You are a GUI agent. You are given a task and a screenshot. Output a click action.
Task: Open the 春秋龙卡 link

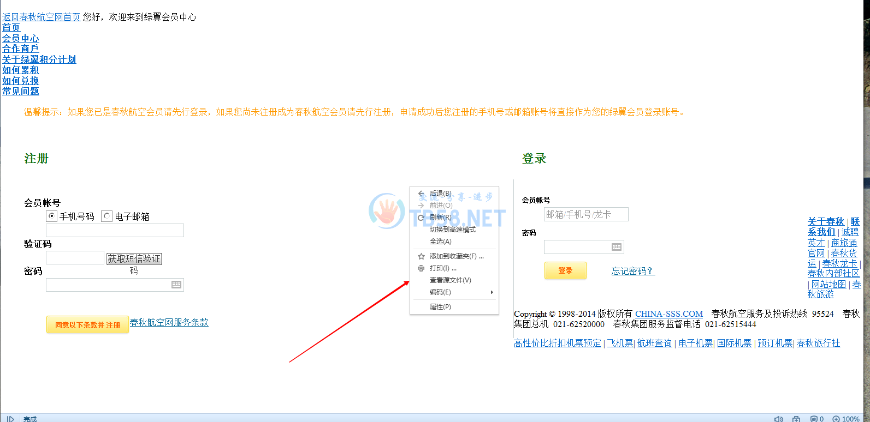coord(841,264)
